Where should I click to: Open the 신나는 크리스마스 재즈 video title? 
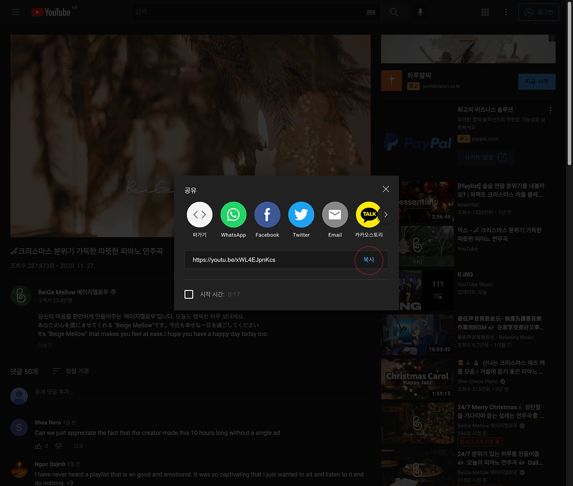coord(501,367)
